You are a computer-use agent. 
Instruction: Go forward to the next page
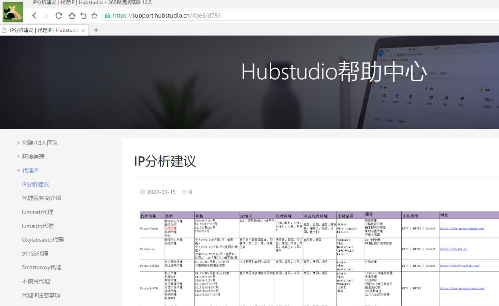(46, 16)
